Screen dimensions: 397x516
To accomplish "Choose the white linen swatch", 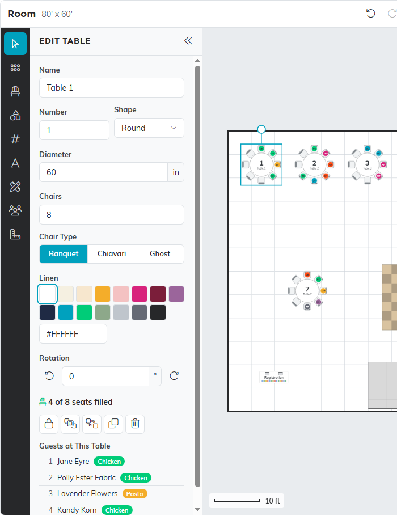I will [x=48, y=294].
